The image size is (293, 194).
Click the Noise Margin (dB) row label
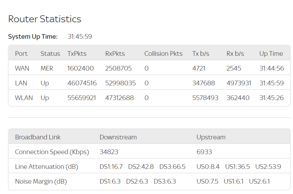click(41, 182)
